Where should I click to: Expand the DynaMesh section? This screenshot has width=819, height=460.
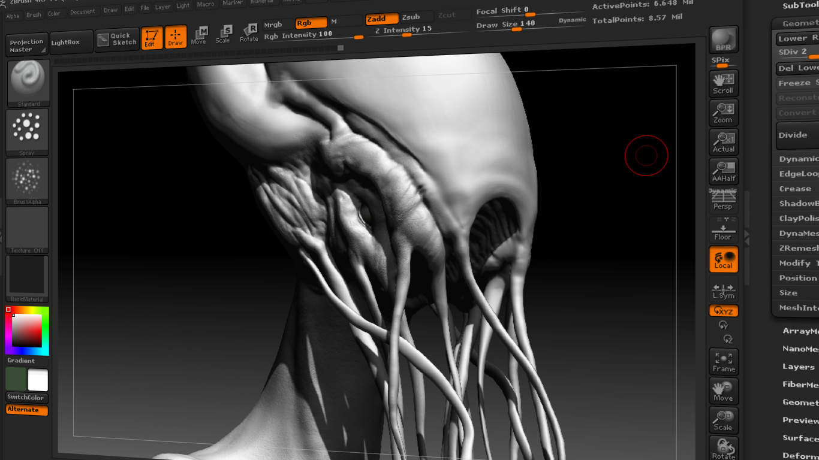coord(797,233)
